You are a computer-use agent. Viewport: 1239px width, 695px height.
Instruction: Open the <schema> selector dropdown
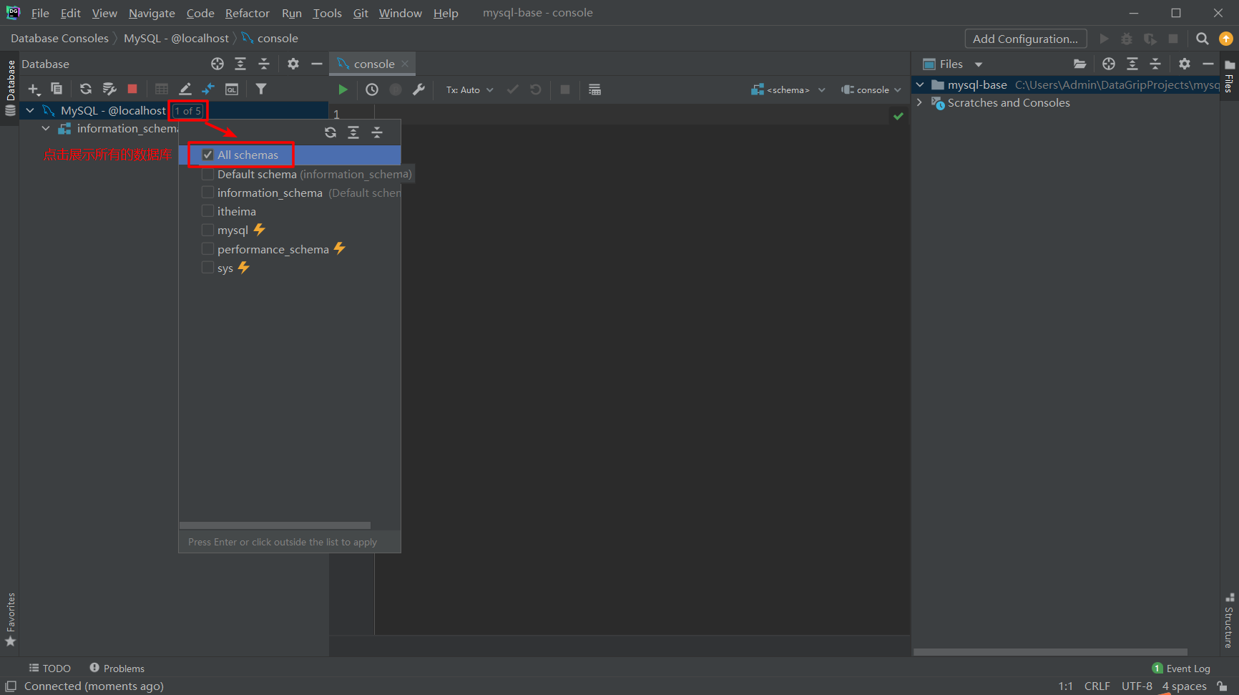tap(788, 90)
